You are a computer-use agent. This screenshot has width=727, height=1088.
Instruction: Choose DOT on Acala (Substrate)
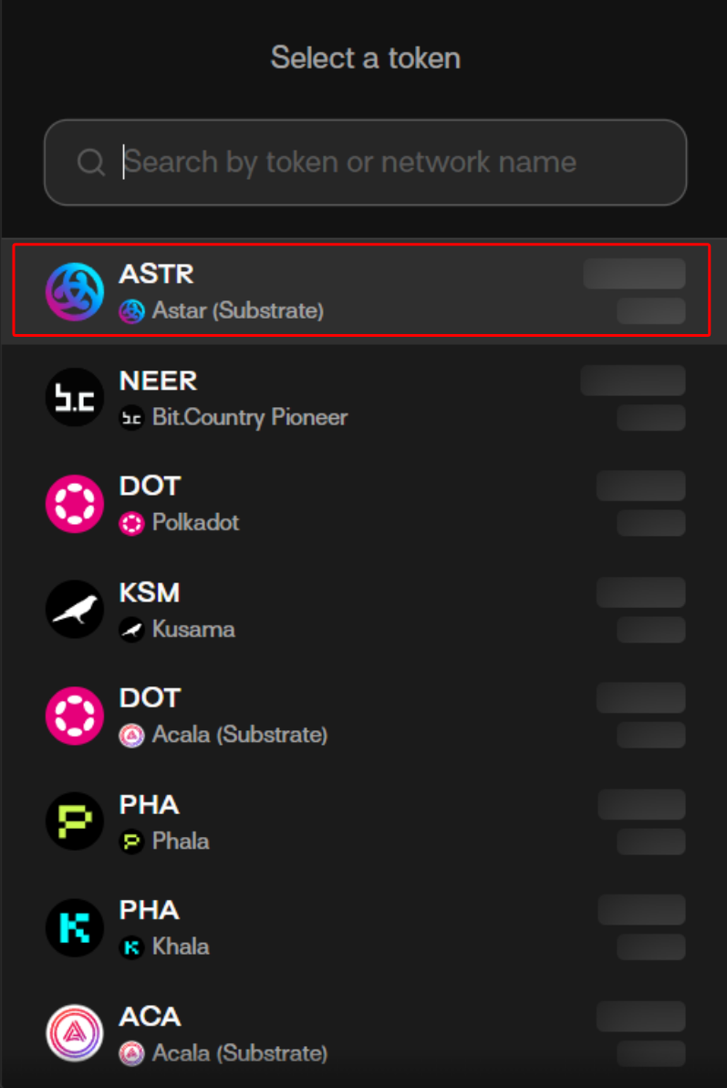click(x=365, y=716)
